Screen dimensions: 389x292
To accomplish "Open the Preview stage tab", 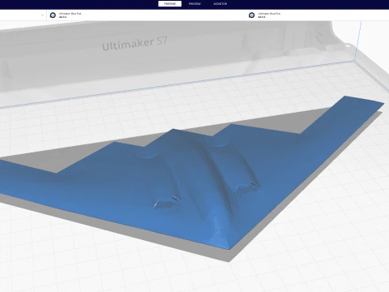I will pyautogui.click(x=194, y=4).
